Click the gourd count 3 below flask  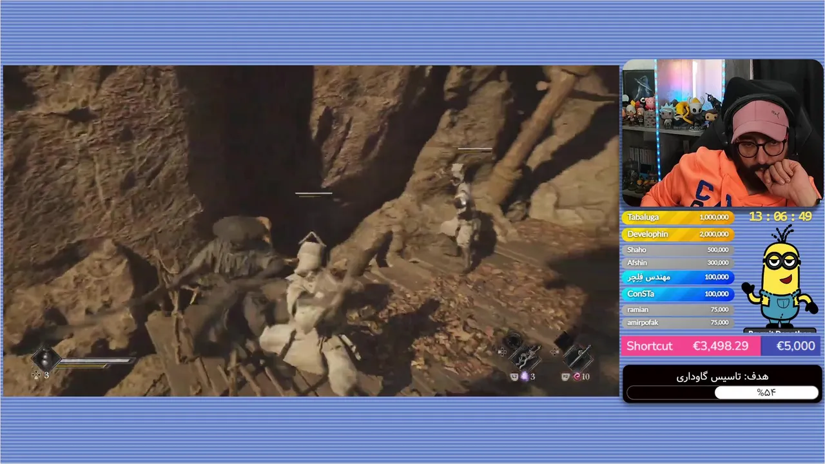pyautogui.click(x=46, y=375)
